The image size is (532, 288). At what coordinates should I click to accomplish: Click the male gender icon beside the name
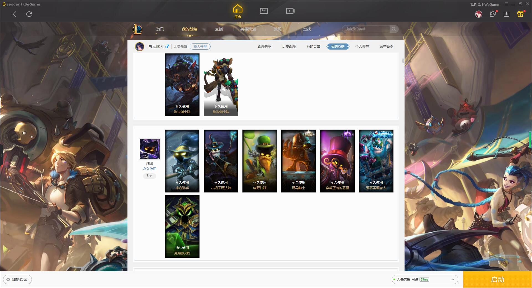[167, 47]
